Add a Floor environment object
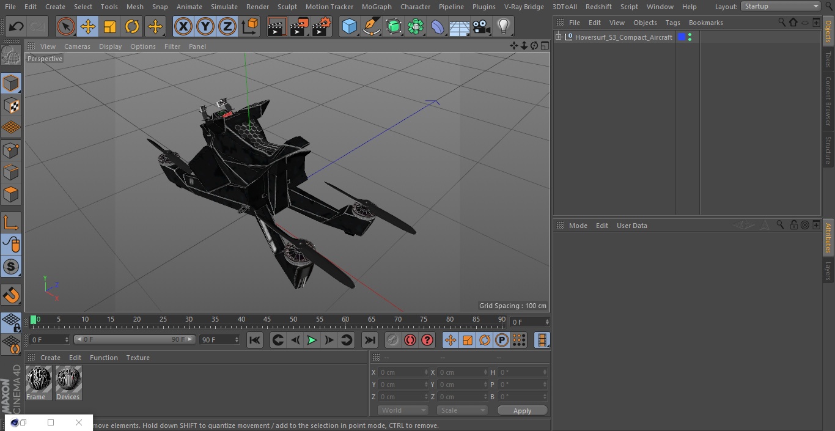 coord(460,26)
